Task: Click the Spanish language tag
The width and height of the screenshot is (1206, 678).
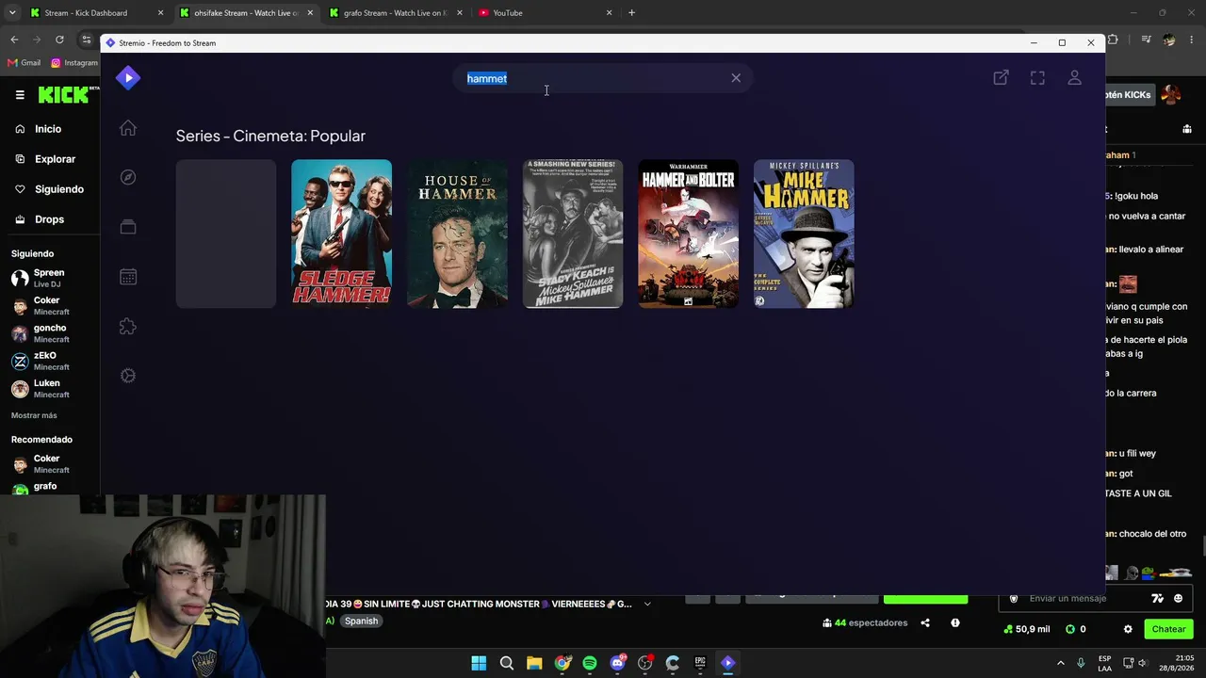Action: coord(361,621)
